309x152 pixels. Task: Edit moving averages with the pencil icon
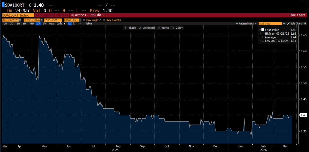[100, 20]
